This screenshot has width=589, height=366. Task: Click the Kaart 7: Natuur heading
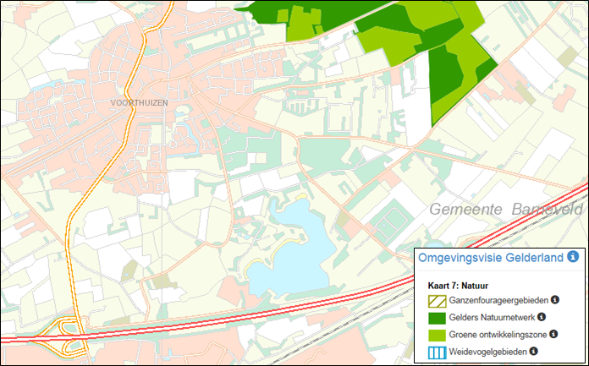[x=458, y=286]
